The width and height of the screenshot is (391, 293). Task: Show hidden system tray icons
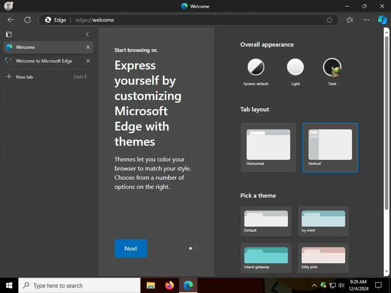tap(314, 285)
